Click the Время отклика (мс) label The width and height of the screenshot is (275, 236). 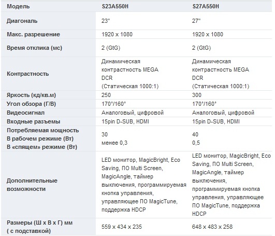(x=34, y=48)
